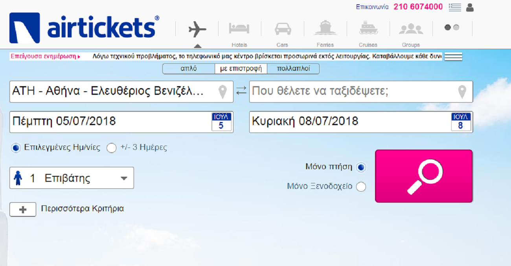Image resolution: width=511 pixels, height=266 pixels.
Task: Click the blue passenger figure icon
Action: coord(18,178)
